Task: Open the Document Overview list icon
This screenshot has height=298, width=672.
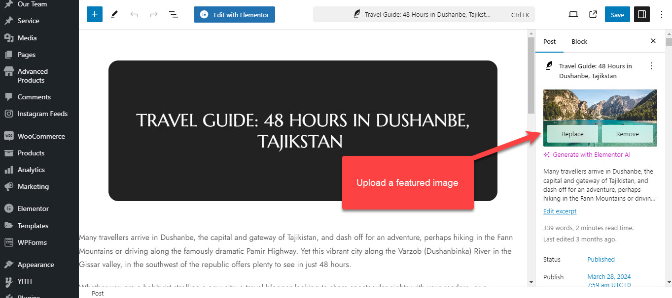Action: pyautogui.click(x=174, y=15)
